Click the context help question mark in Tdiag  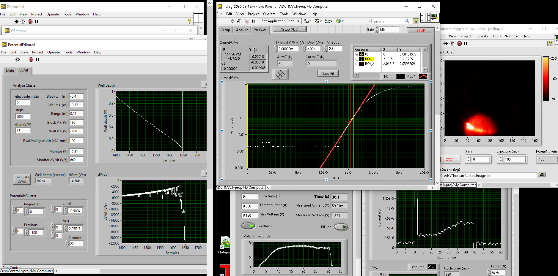click(416, 21)
